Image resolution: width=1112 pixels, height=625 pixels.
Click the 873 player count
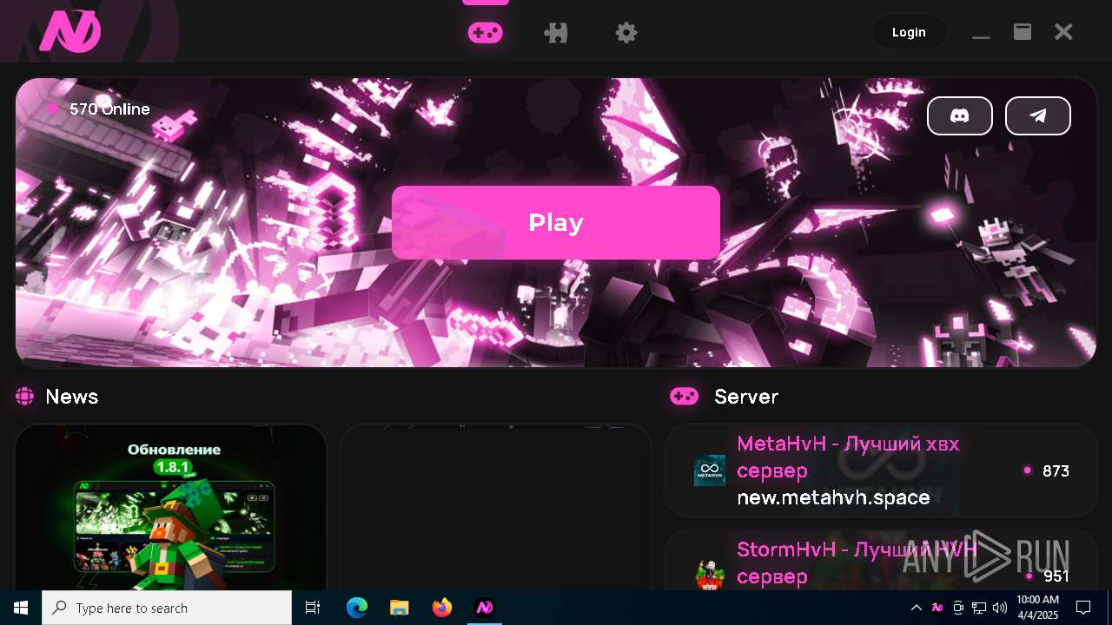pos(1056,470)
